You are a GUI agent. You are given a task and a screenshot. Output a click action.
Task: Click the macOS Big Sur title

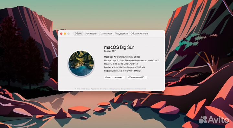point(119,47)
